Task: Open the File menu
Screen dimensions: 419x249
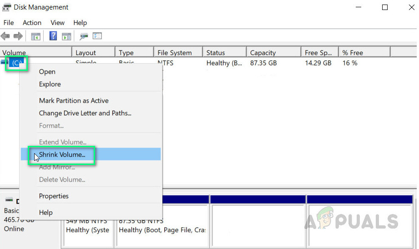Action: pos(9,23)
